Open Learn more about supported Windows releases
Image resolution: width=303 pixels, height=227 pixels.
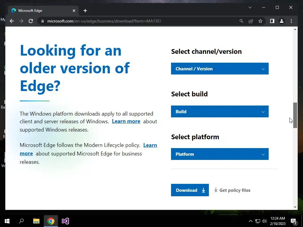(126, 121)
